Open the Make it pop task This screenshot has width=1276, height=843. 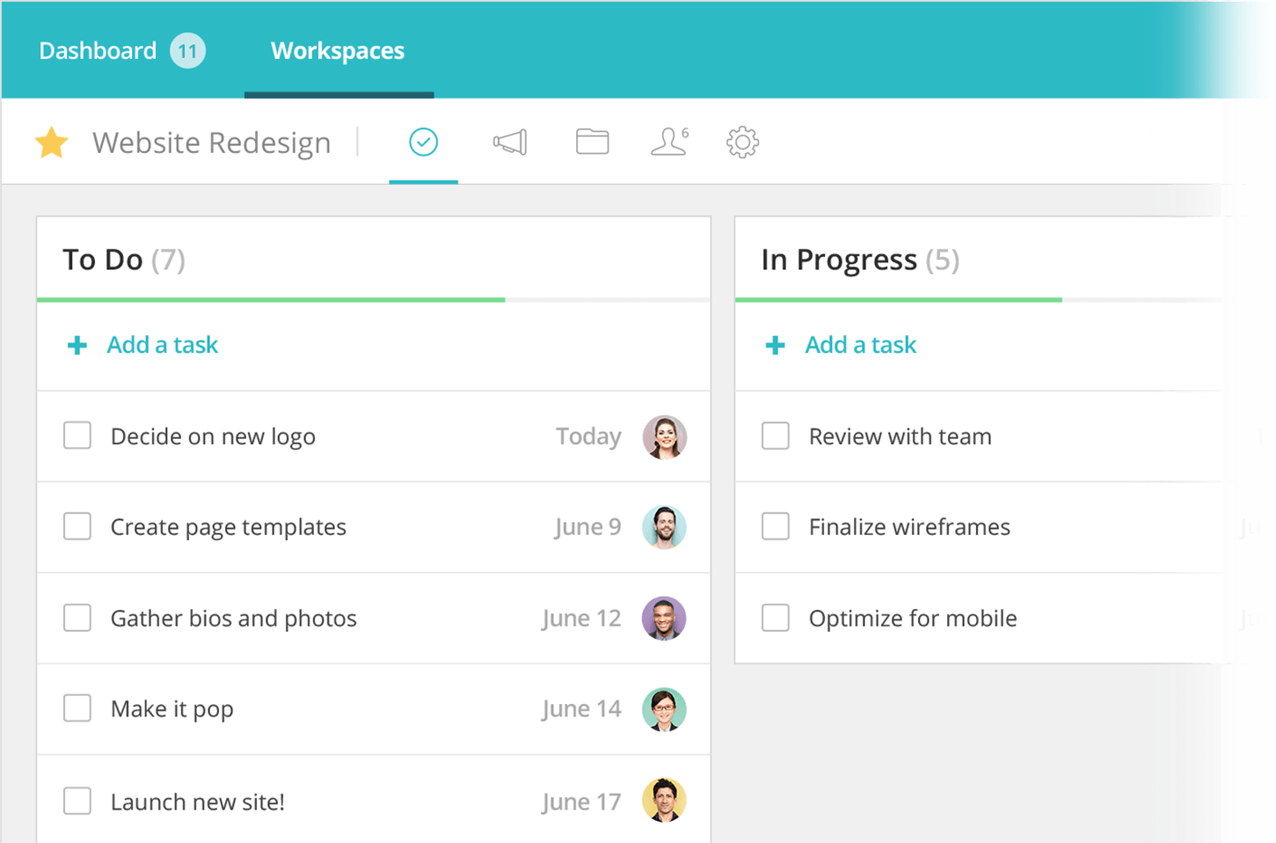(172, 709)
